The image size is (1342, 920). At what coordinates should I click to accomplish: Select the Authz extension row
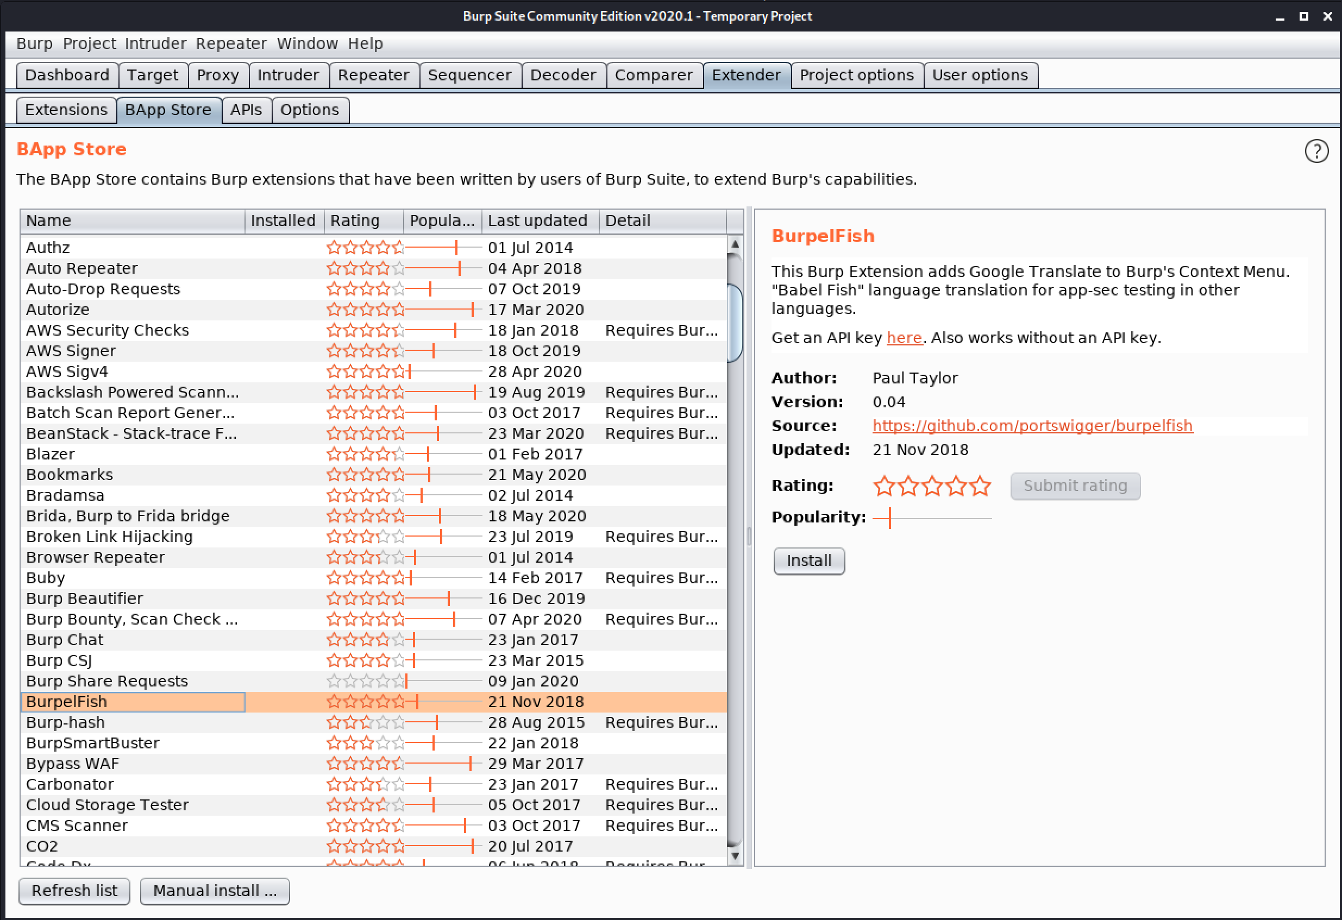coord(373,248)
